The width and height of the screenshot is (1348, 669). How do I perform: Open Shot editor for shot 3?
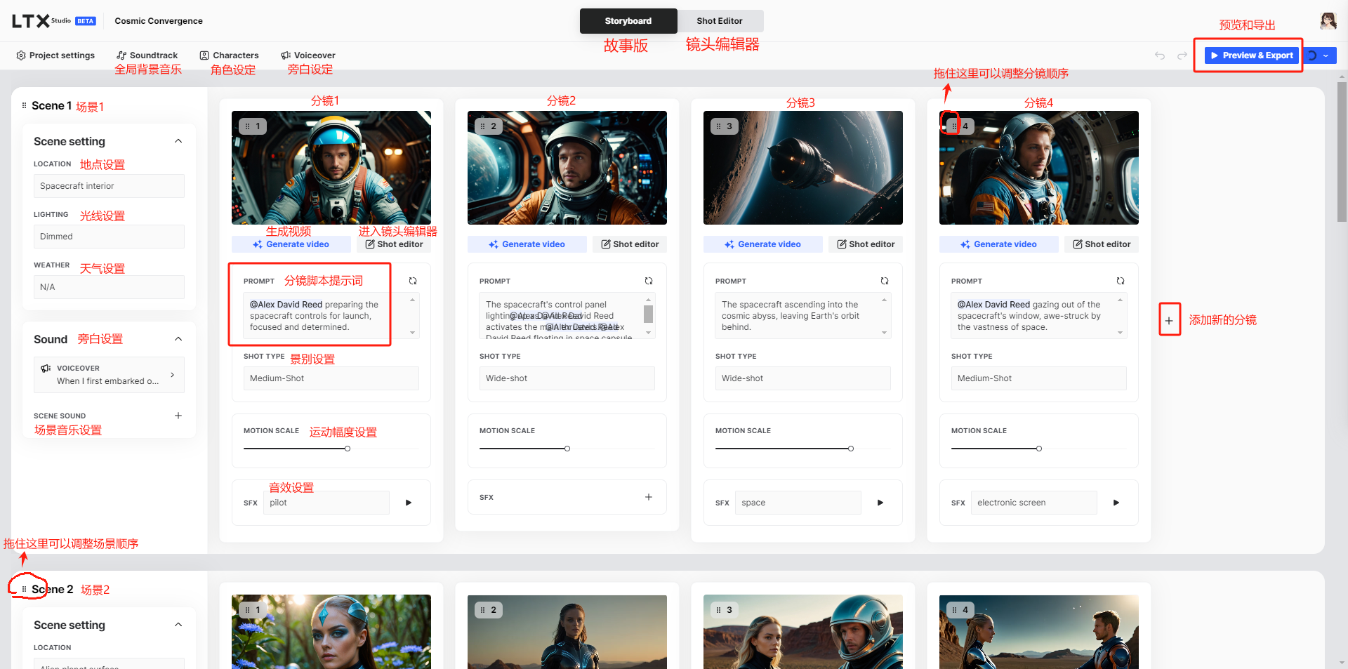866,244
